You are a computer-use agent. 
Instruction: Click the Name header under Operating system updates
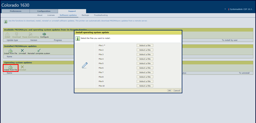point(9,73)
